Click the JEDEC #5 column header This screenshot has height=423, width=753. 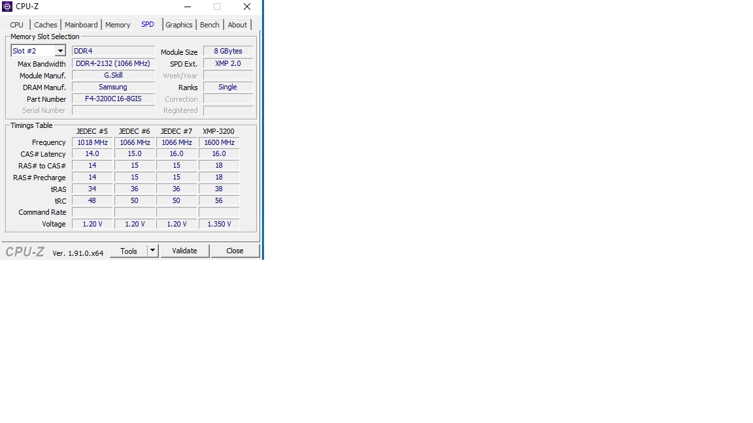pos(92,131)
